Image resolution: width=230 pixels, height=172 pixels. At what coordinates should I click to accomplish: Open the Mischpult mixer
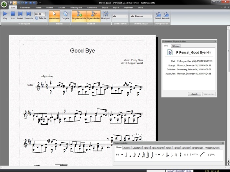(105, 15)
